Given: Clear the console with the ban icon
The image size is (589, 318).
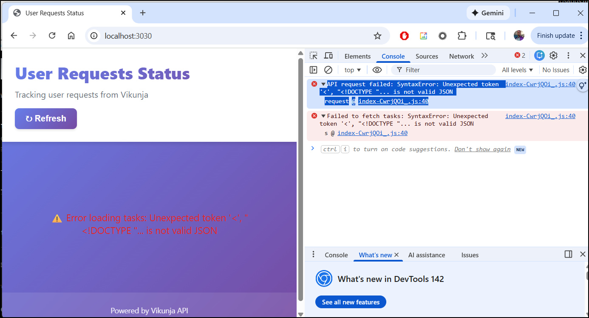Looking at the screenshot, I should tap(328, 70).
